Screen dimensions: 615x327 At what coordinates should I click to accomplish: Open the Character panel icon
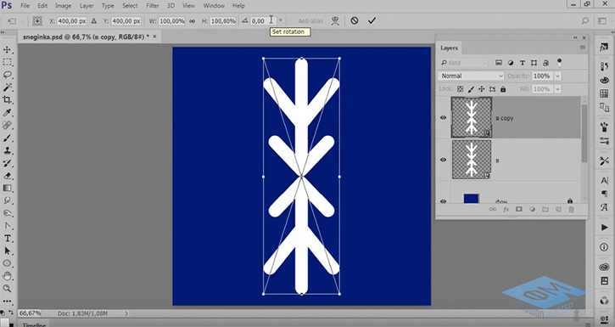[x=604, y=181]
